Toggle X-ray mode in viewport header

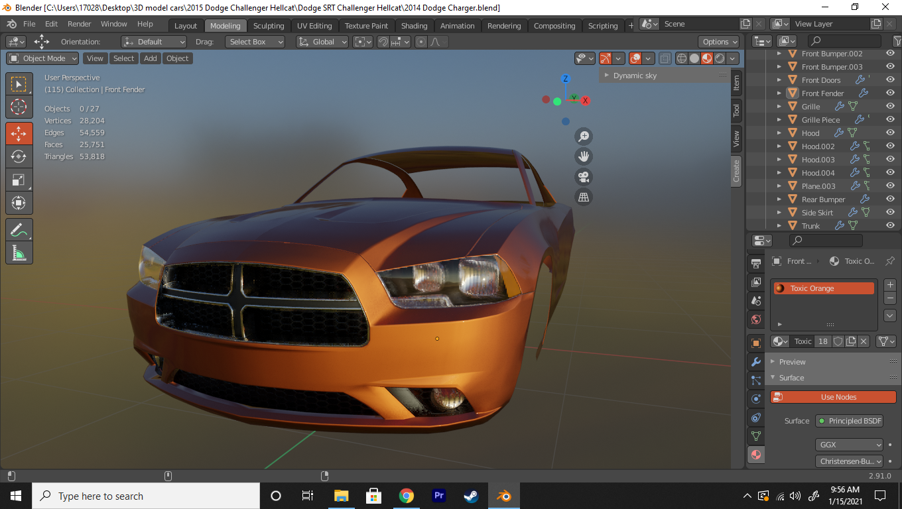(x=665, y=58)
